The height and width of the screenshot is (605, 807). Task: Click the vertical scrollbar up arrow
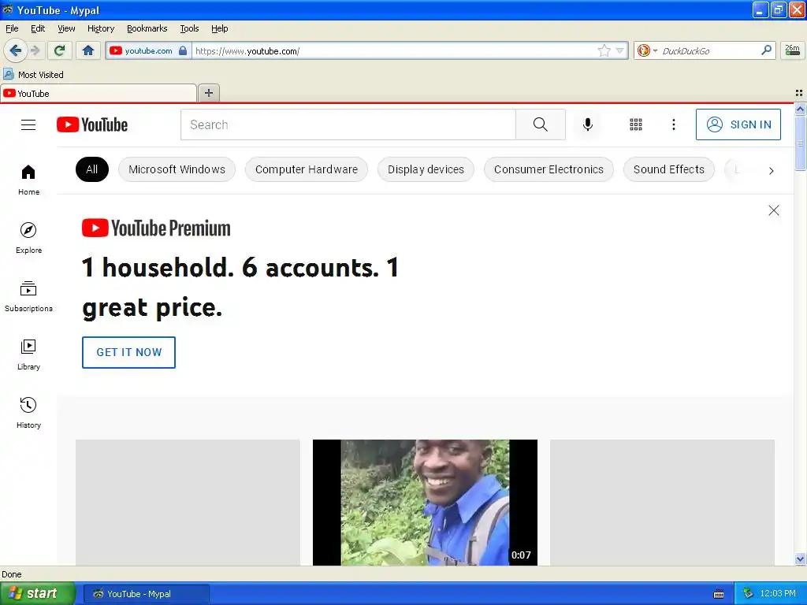coord(800,109)
